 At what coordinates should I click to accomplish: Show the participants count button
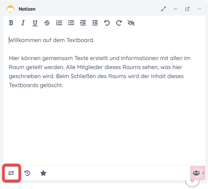coord(198,173)
